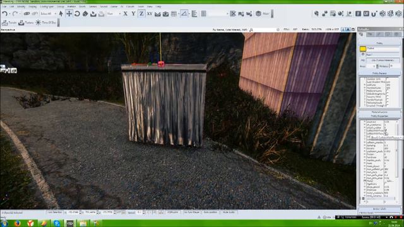This screenshot has height=227, width=404.
Task: Activate the Move tool
Action: tap(69, 14)
